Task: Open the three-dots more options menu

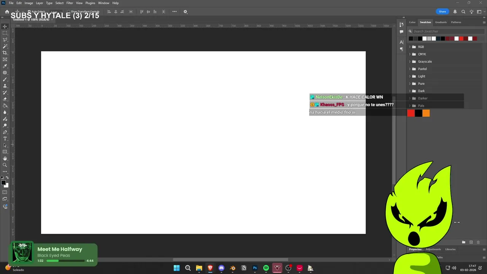Action: [174, 11]
